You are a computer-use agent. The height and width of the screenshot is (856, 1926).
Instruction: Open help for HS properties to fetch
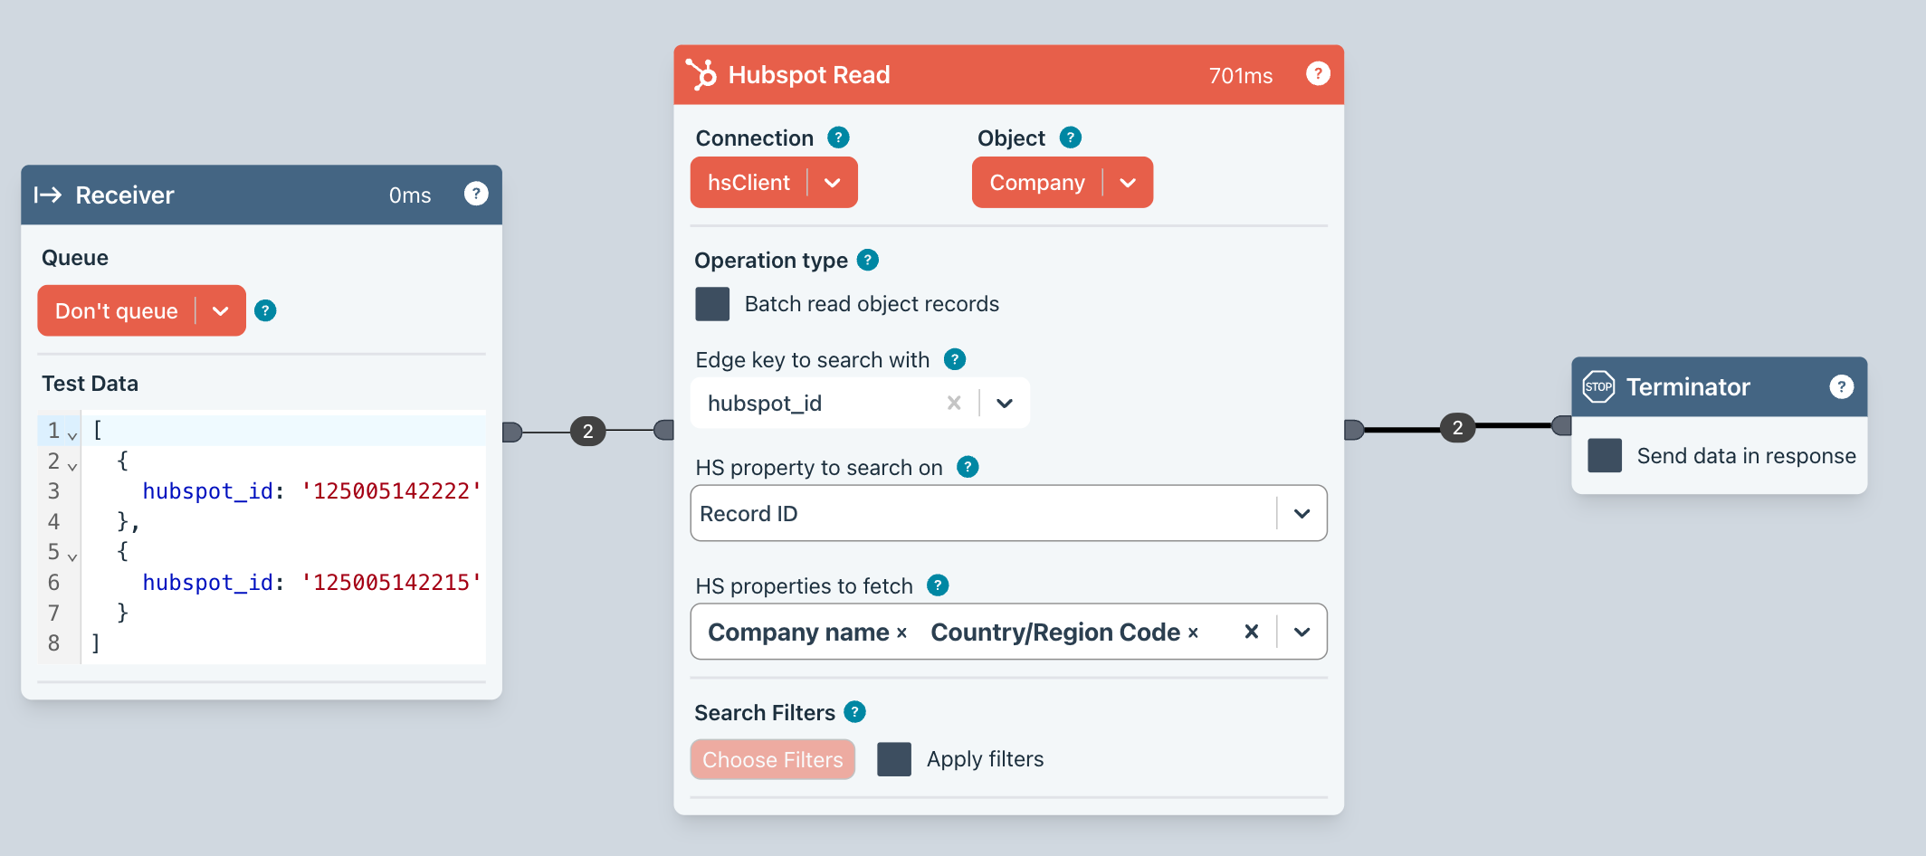[x=939, y=586]
